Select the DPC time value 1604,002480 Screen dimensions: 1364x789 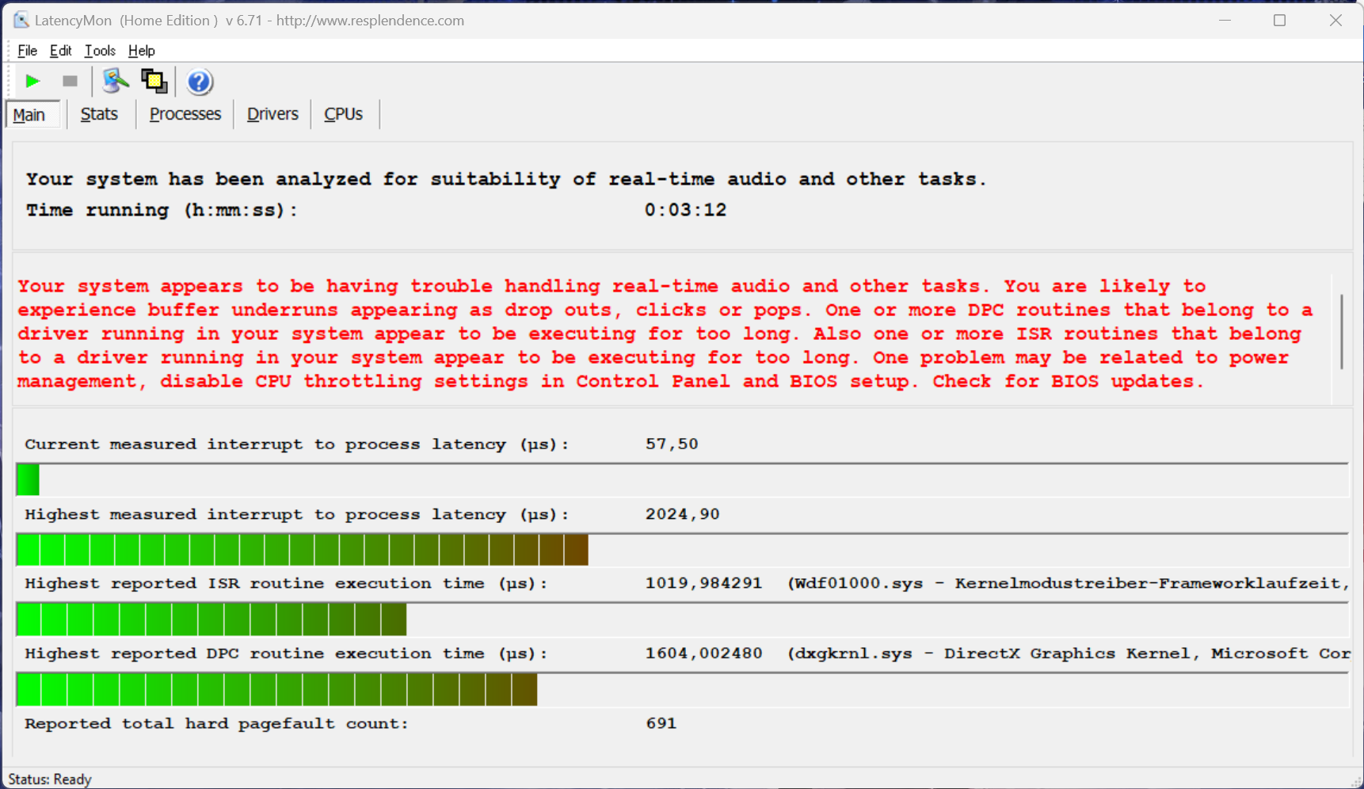(x=703, y=654)
